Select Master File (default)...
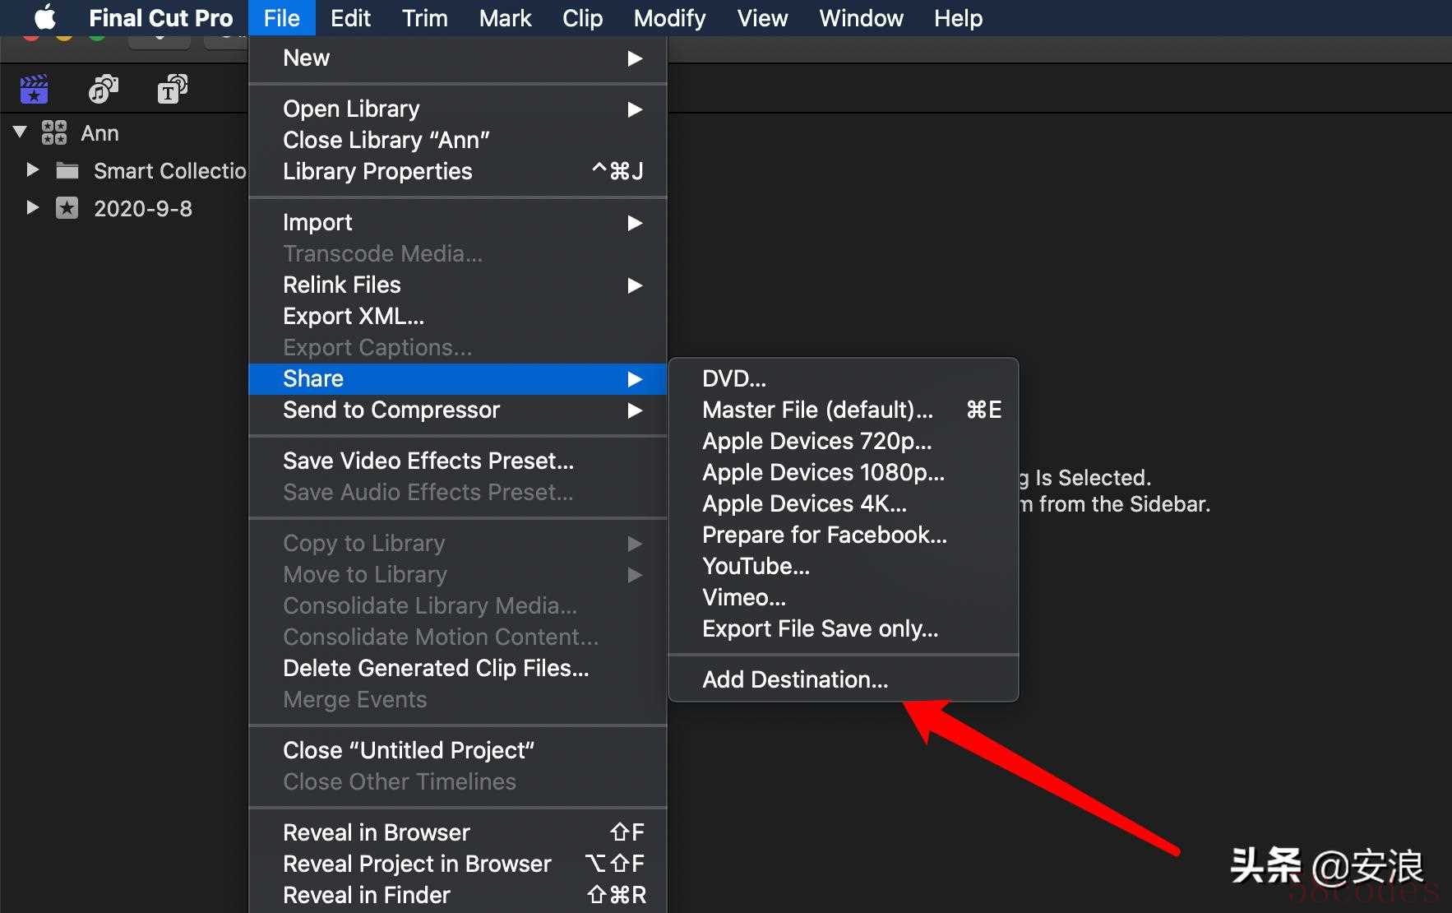Viewport: 1452px width, 913px height. point(844,410)
